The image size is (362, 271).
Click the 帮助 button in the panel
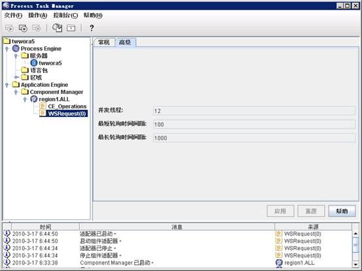(x=342, y=211)
